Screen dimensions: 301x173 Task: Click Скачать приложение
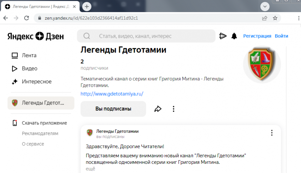tap(44, 123)
